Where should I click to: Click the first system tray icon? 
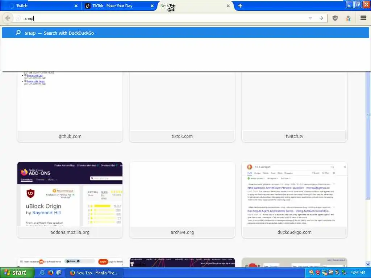click(x=311, y=273)
